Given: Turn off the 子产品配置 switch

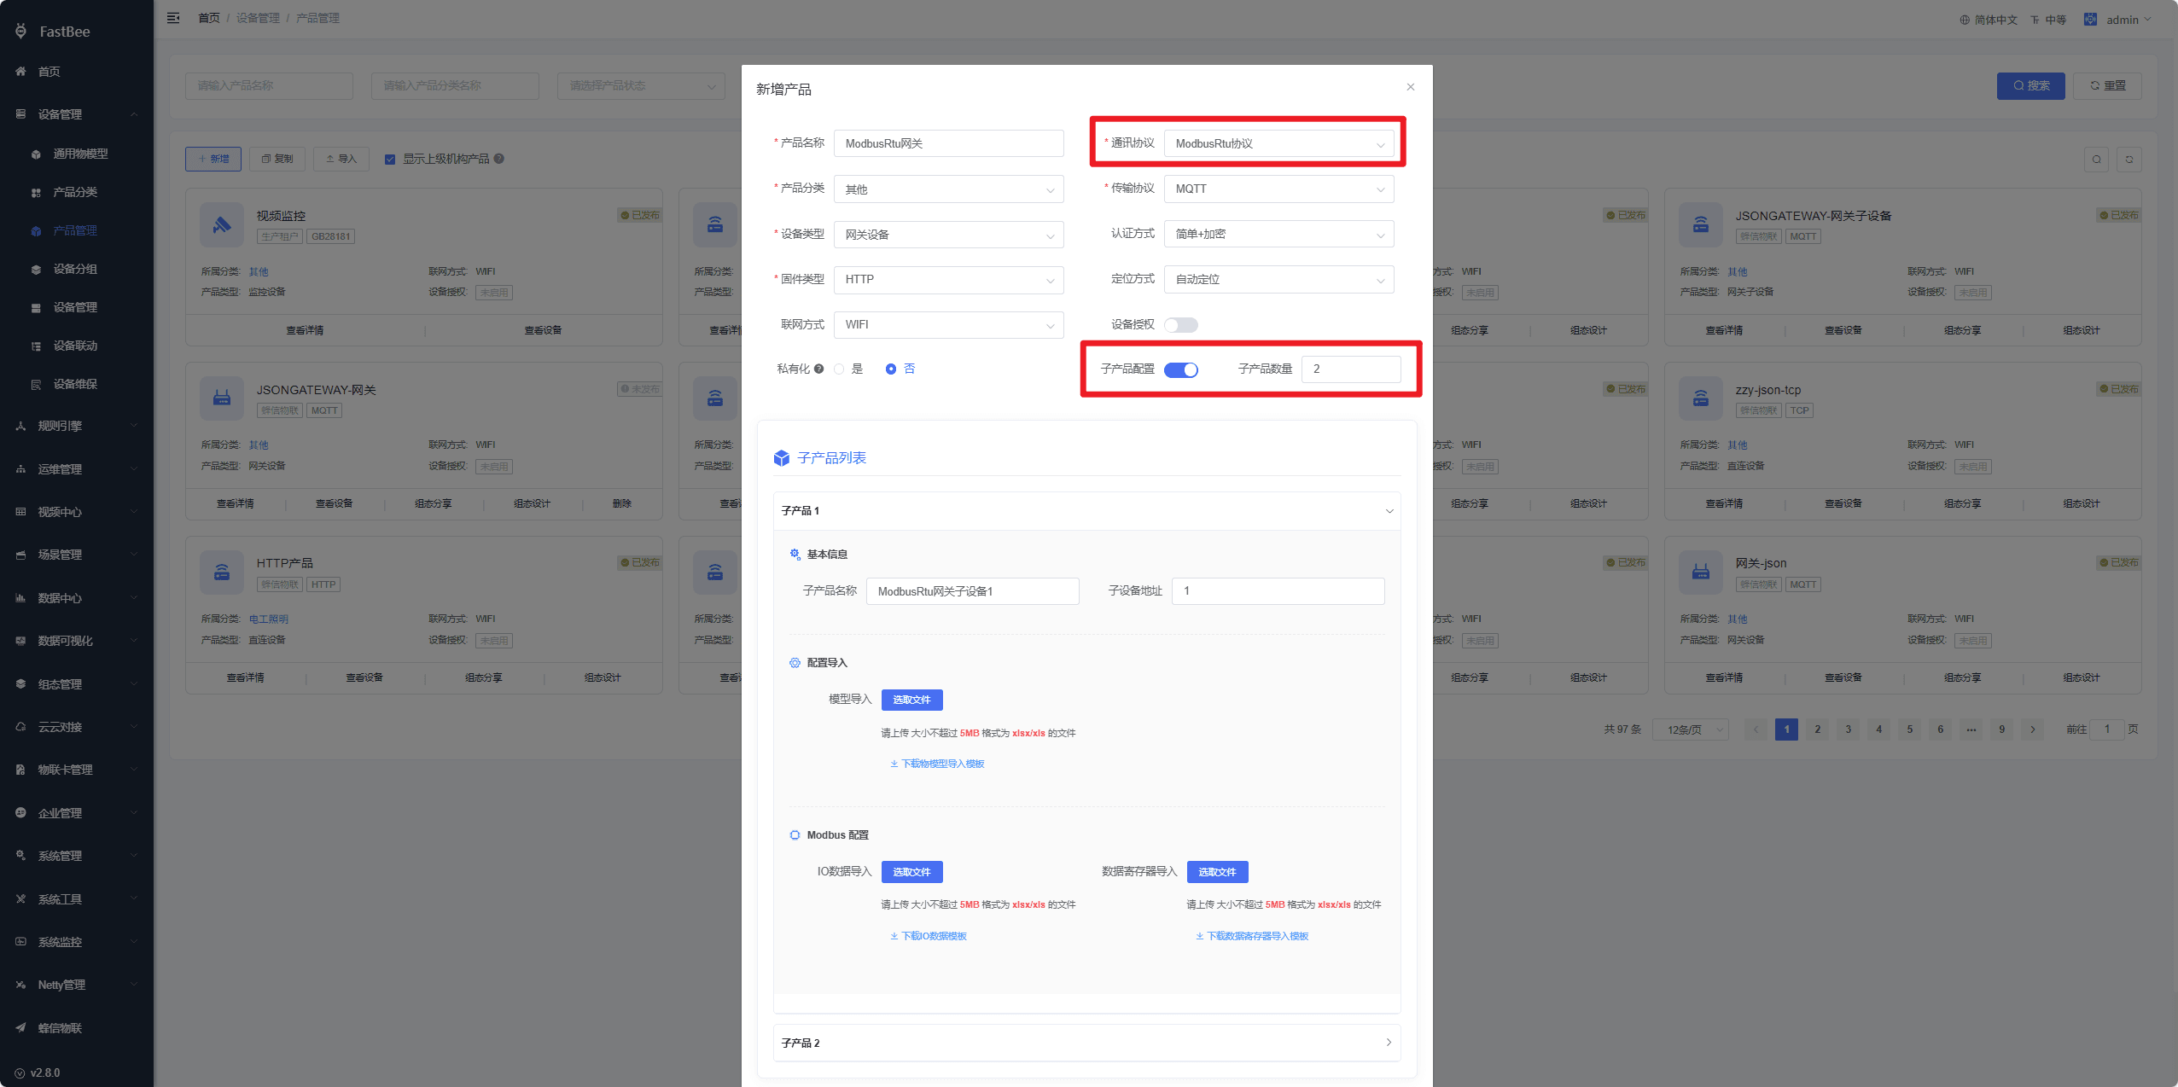Looking at the screenshot, I should (x=1181, y=369).
